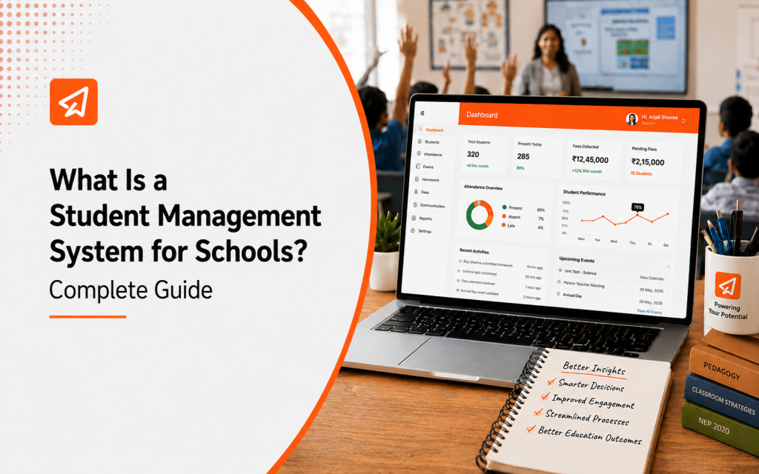The height and width of the screenshot is (474, 759).
Task: Click the 'Unit Test - Science' event title
Action: [580, 272]
